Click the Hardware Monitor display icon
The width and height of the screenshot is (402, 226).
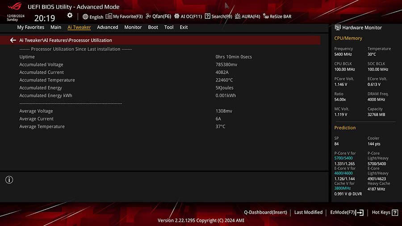pos(338,27)
